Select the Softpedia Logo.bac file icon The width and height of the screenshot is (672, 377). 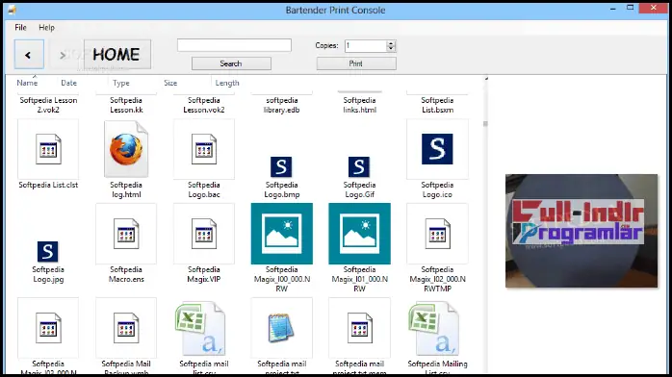pyautogui.click(x=204, y=149)
